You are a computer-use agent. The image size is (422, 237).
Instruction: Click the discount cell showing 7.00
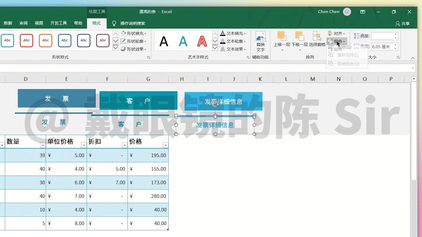coord(107,183)
